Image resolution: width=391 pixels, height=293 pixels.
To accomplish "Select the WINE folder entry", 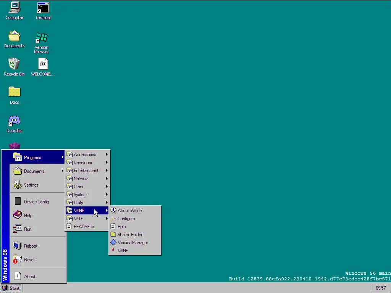I will (x=87, y=211).
